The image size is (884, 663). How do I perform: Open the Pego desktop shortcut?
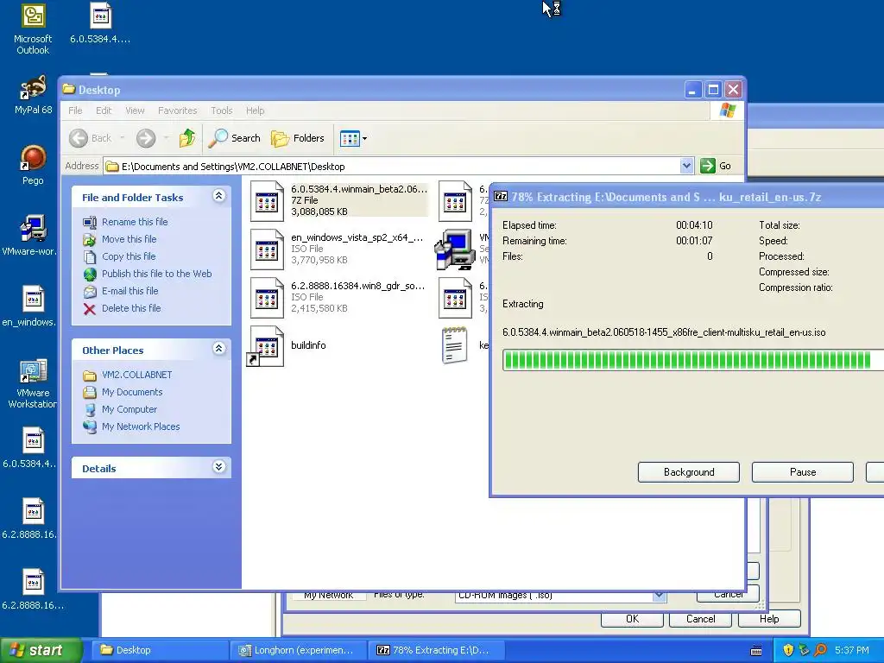(33, 165)
